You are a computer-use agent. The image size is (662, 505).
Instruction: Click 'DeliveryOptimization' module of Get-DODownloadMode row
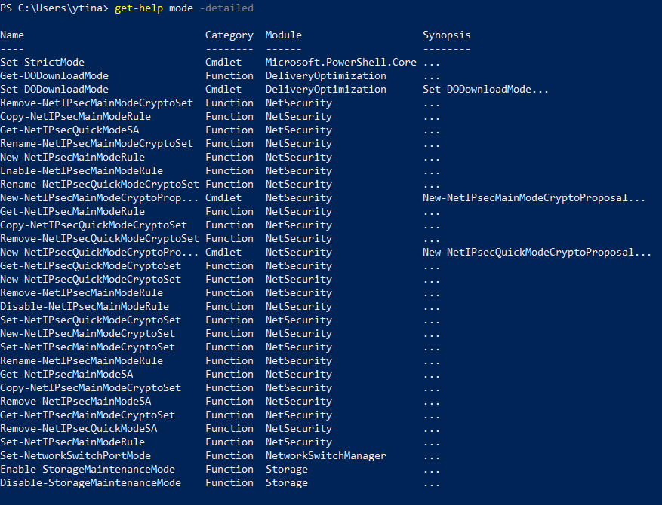pyautogui.click(x=325, y=76)
